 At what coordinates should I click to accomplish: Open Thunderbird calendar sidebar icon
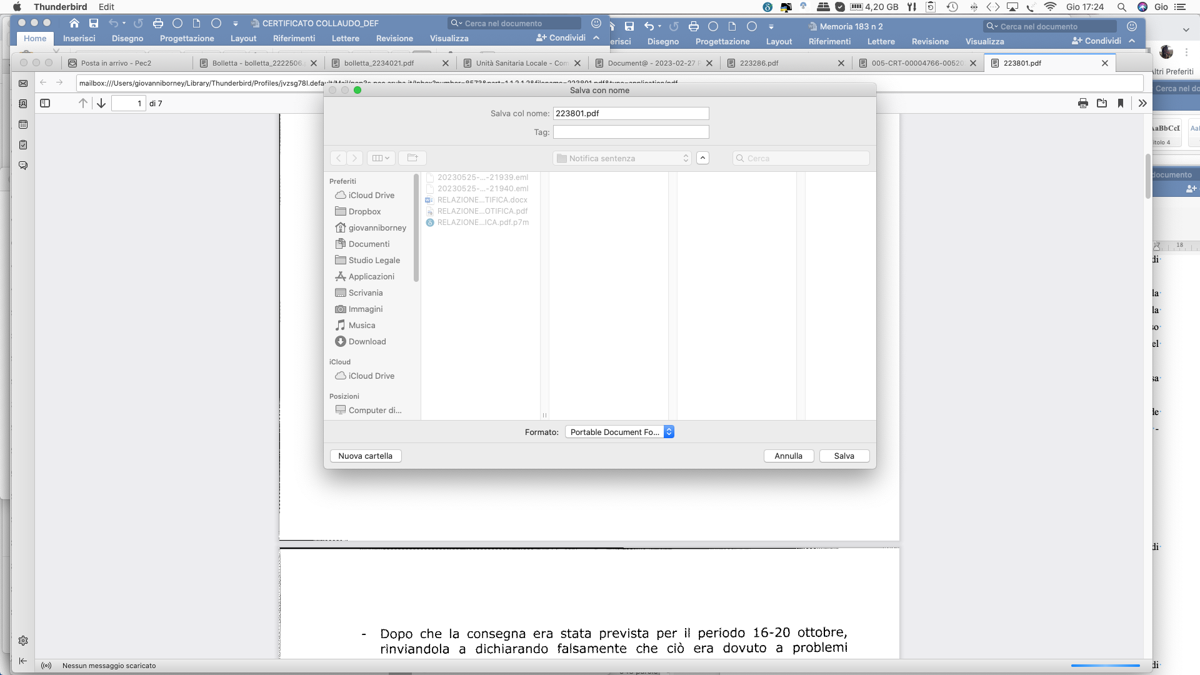click(23, 124)
